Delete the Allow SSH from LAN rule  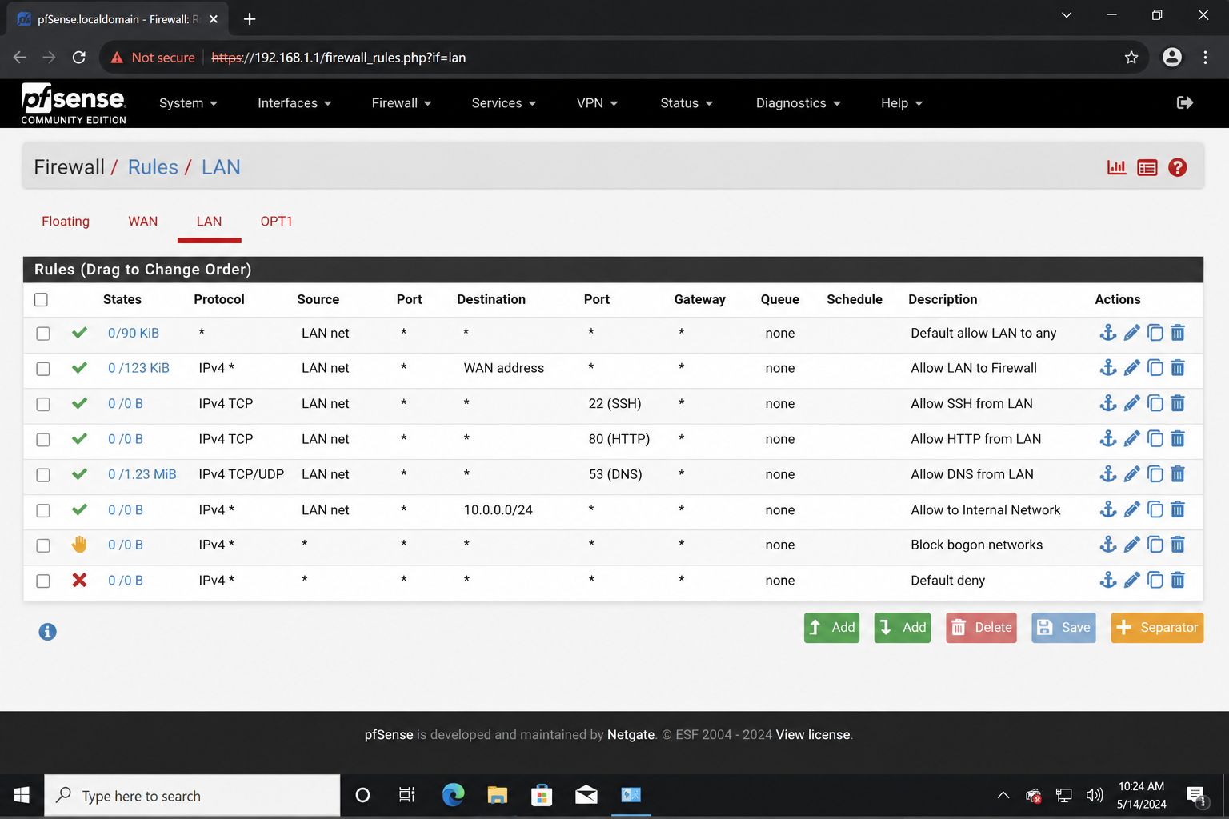pyautogui.click(x=1178, y=403)
